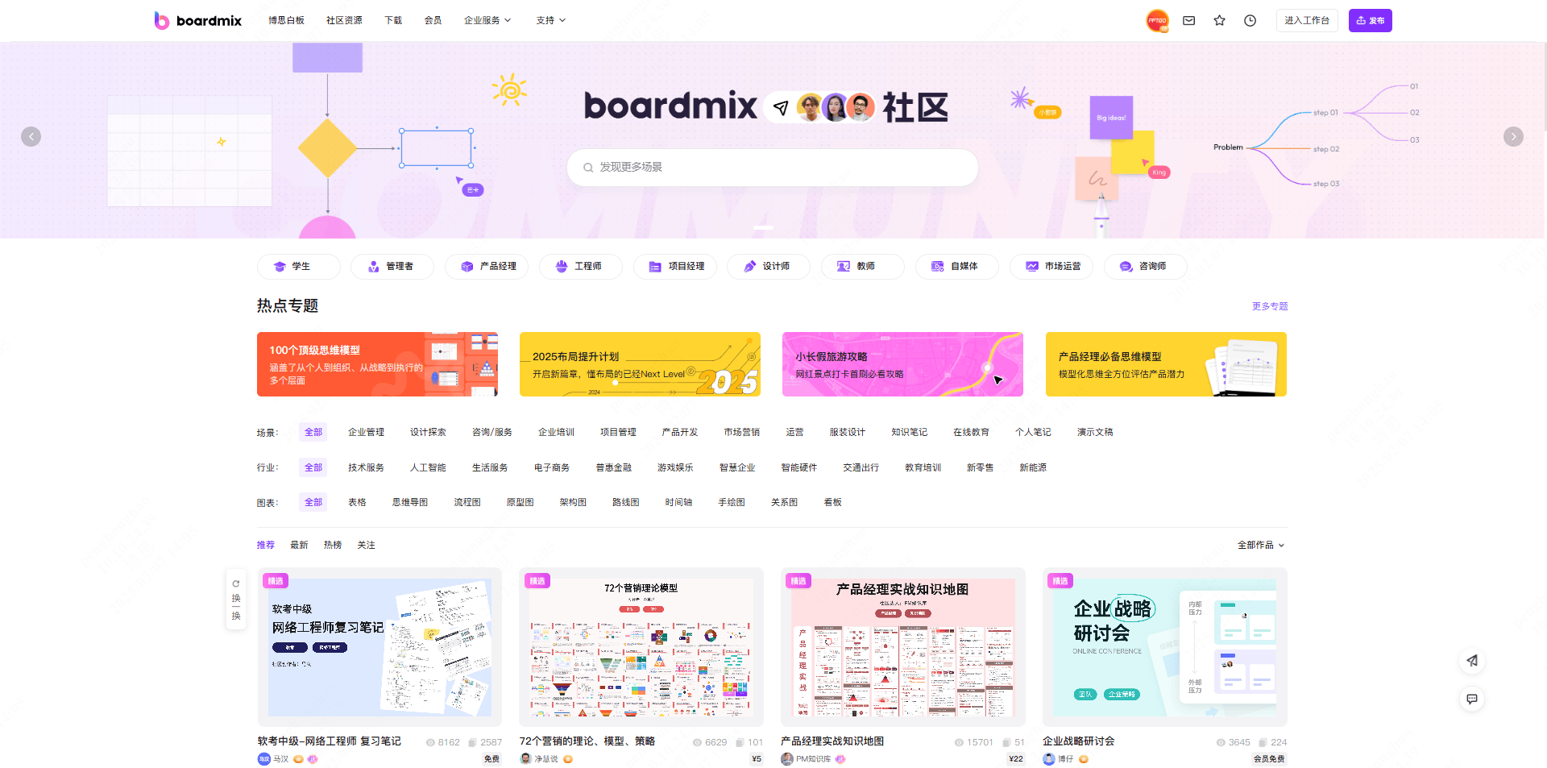Screen dimensions: 1547x768
Task: Switch to the 推荐 tab
Action: 266,546
